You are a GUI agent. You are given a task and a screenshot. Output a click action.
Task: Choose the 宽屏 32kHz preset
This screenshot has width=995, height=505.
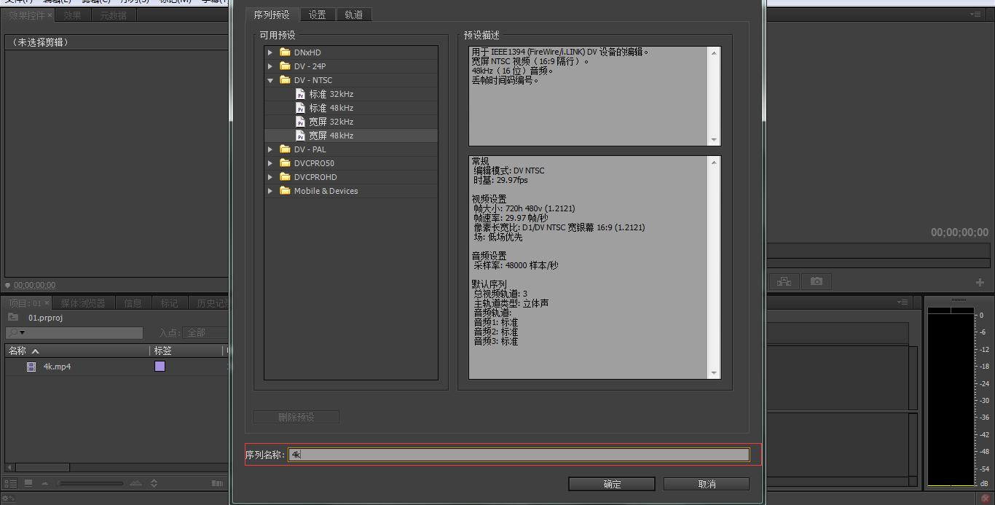(331, 122)
